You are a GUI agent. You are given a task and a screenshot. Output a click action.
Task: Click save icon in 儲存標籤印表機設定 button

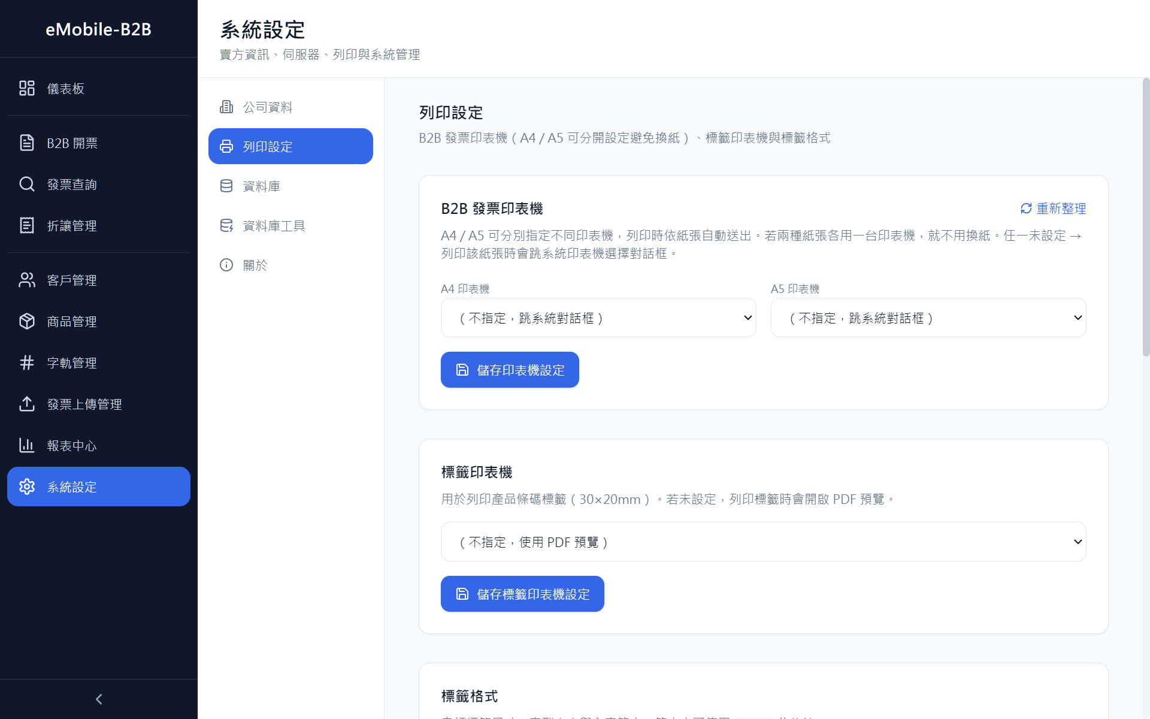462,594
